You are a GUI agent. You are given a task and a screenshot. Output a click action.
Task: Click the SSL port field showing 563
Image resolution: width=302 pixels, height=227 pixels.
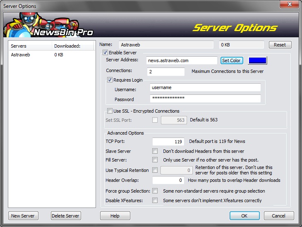(x=174, y=120)
